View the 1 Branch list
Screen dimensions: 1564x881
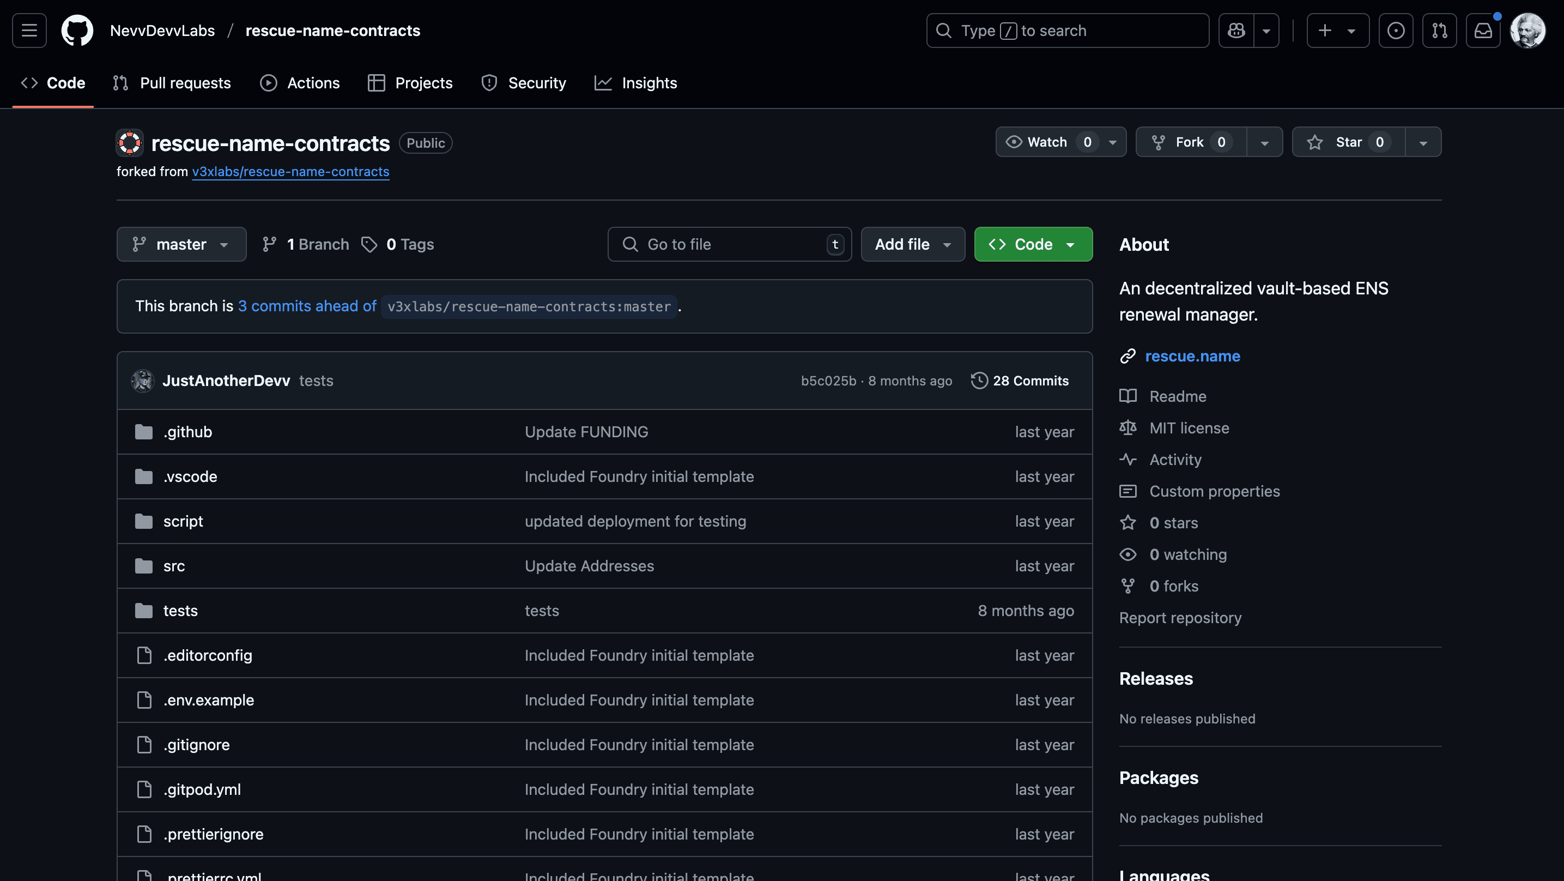pos(305,244)
